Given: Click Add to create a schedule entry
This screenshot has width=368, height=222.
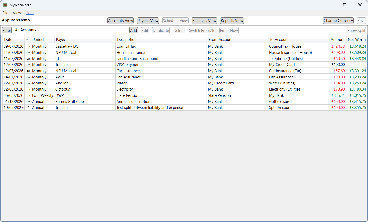Looking at the screenshot, I should click(x=134, y=30).
